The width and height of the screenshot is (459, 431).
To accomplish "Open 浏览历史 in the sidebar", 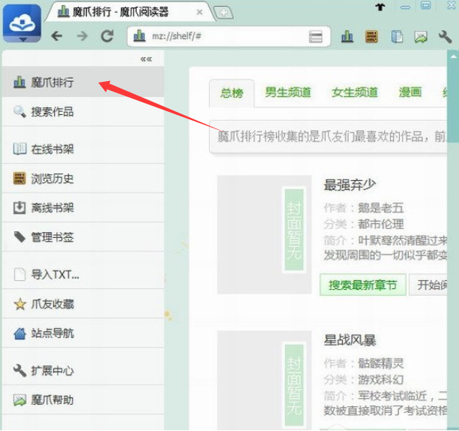I will click(82, 178).
